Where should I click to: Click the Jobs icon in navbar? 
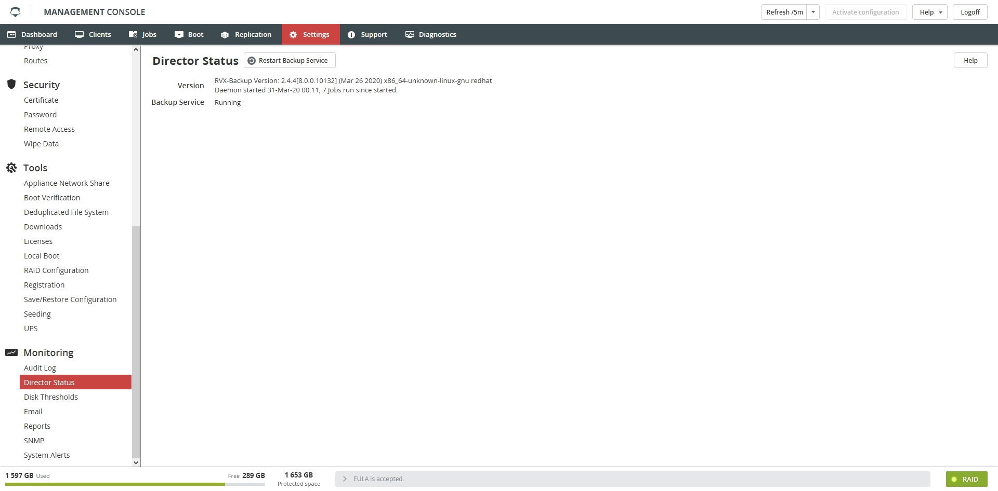click(x=133, y=34)
